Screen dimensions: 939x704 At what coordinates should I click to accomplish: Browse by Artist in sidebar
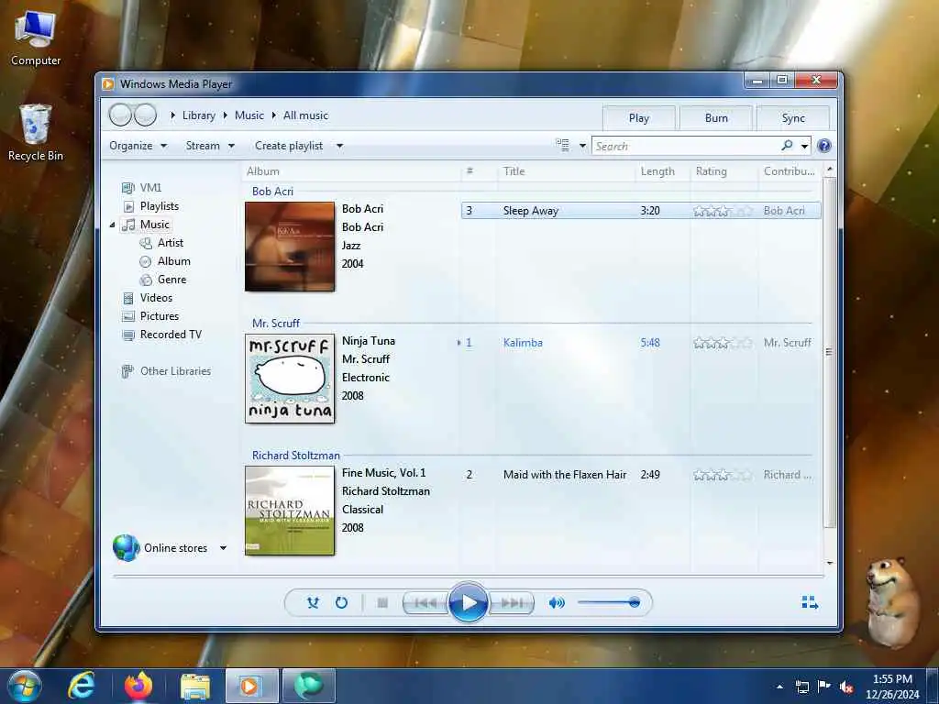(170, 242)
